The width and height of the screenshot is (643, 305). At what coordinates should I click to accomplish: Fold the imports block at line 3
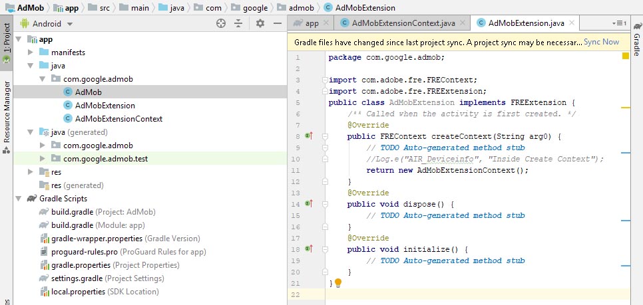click(325, 80)
